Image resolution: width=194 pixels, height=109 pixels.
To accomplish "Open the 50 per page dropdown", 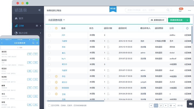I will 172,105.
